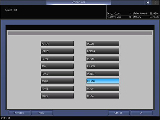Pick PC858 symbol set
160x120 pixels.
coord(57,88)
